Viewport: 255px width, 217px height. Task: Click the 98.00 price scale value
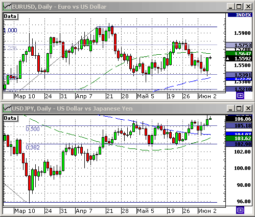[x=243, y=185]
